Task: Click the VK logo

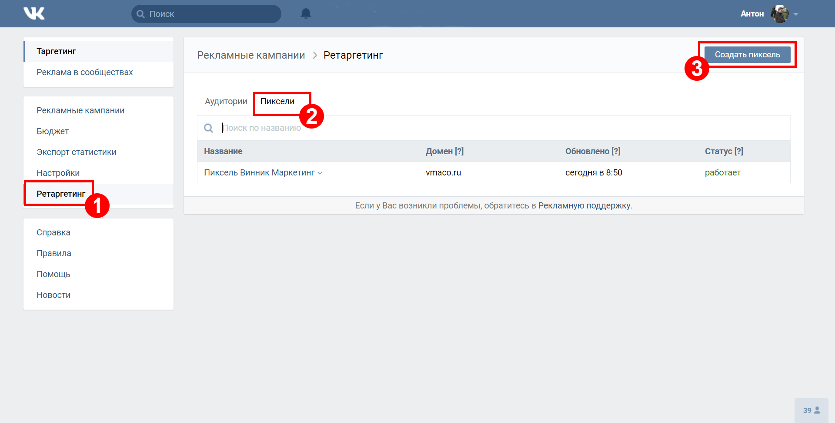Action: 34,13
